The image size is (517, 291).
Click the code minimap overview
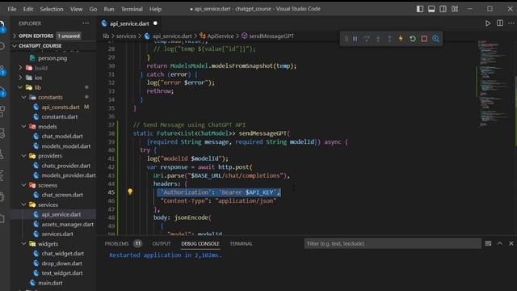coord(493,82)
